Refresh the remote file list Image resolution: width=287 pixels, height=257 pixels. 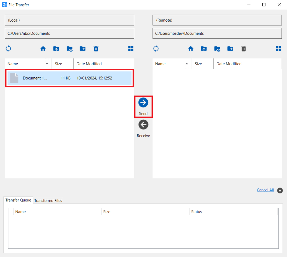point(156,48)
